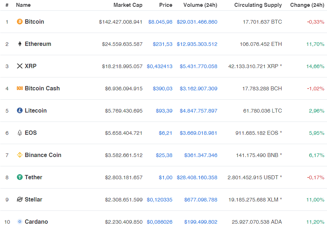Click Binance Coin volume $361.347.346
Image resolution: width=327 pixels, height=228 pixels.
coord(201,155)
